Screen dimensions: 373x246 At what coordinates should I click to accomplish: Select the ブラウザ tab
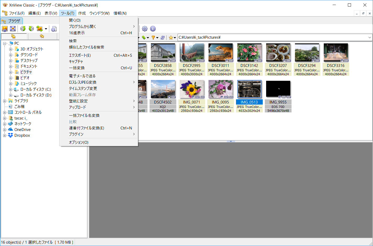tap(12, 21)
